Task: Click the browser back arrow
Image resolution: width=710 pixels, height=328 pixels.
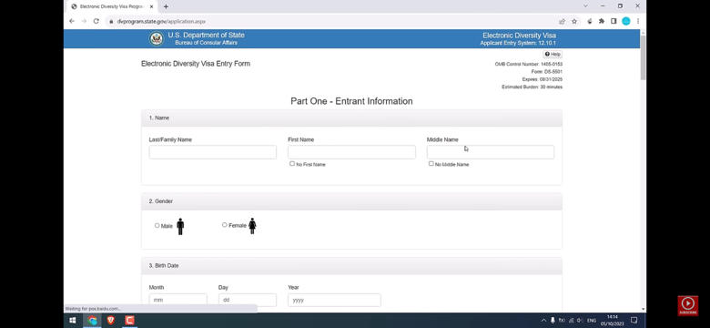Action: click(72, 21)
